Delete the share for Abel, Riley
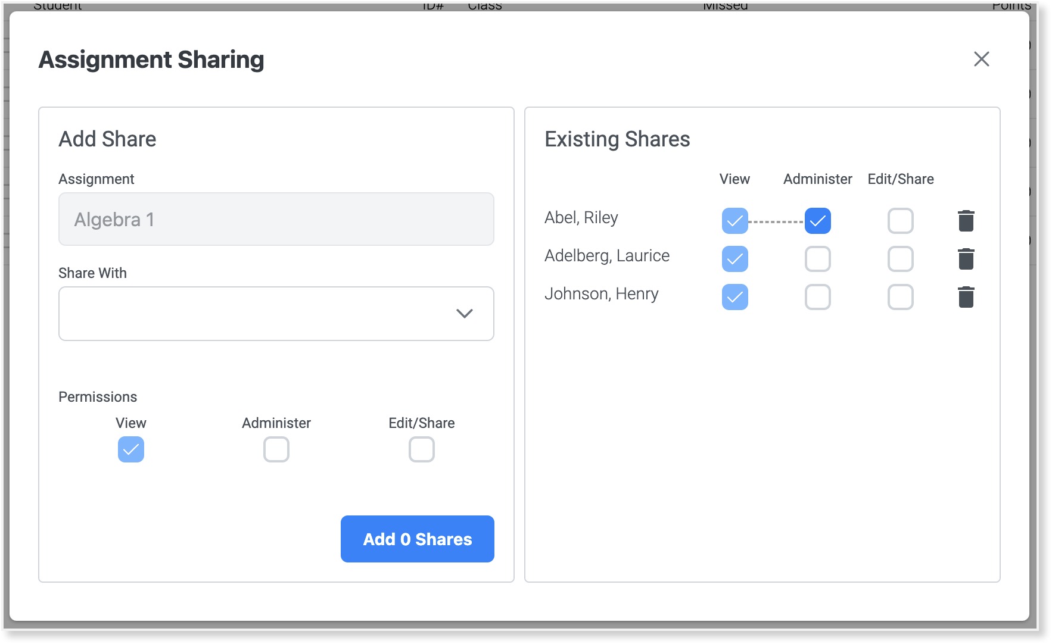Image resolution: width=1052 pixels, height=644 pixels. (966, 221)
